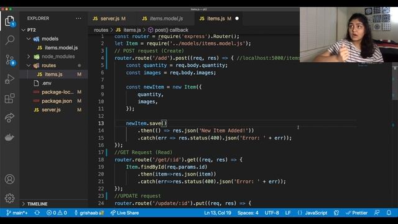Select the items.js editor tab
The image size is (398, 224).
click(x=218, y=19)
